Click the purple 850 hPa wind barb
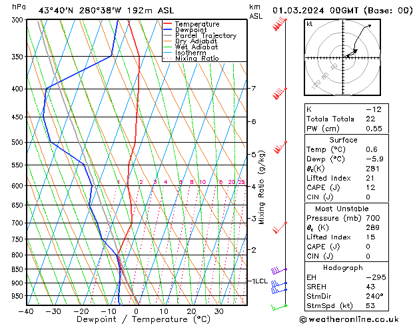 (278, 270)
